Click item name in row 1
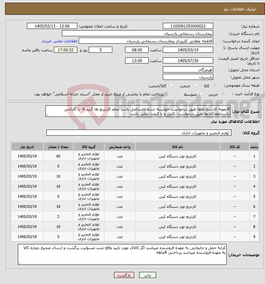The height and width of the screenshot is (284, 265). pos(177,156)
